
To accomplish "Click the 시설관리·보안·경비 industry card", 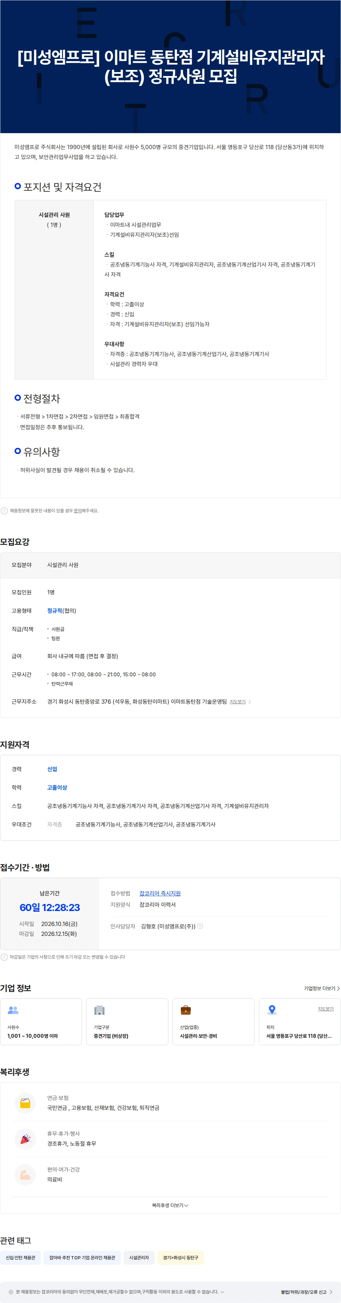I will tap(213, 1022).
